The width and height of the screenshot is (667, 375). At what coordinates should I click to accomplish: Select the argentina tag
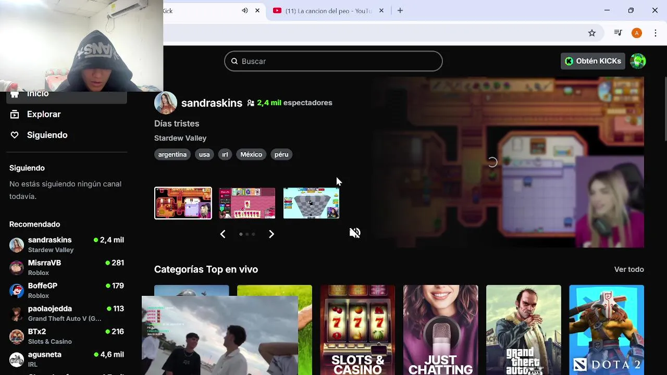click(172, 154)
